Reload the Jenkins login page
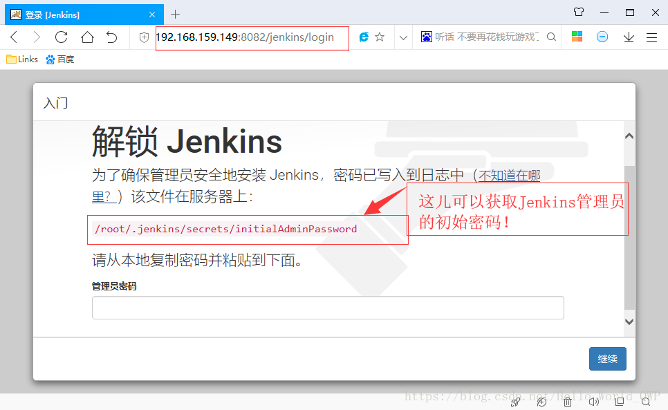This screenshot has width=668, height=410. click(62, 37)
